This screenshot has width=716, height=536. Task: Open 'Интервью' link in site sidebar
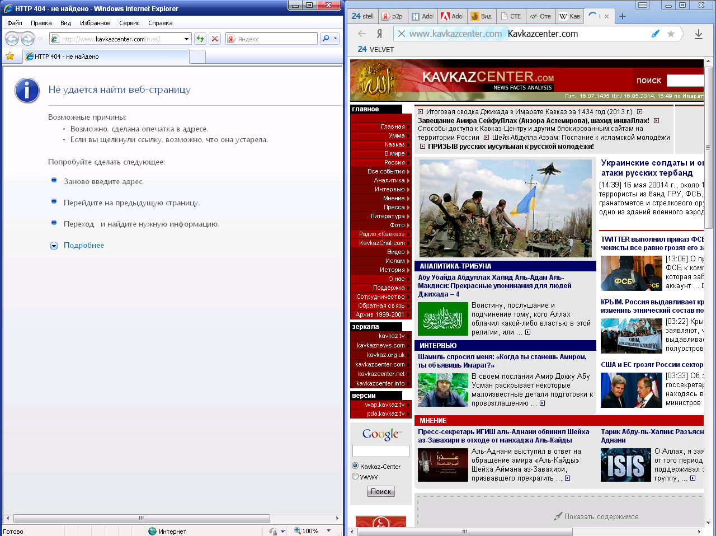click(x=389, y=189)
